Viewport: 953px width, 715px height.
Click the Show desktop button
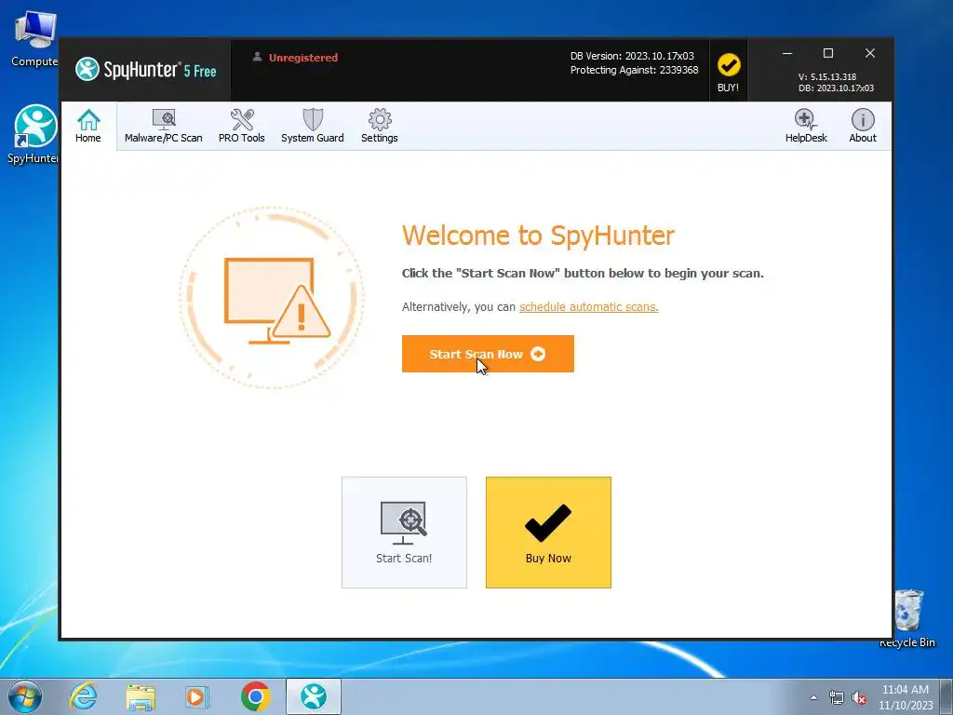click(x=946, y=696)
